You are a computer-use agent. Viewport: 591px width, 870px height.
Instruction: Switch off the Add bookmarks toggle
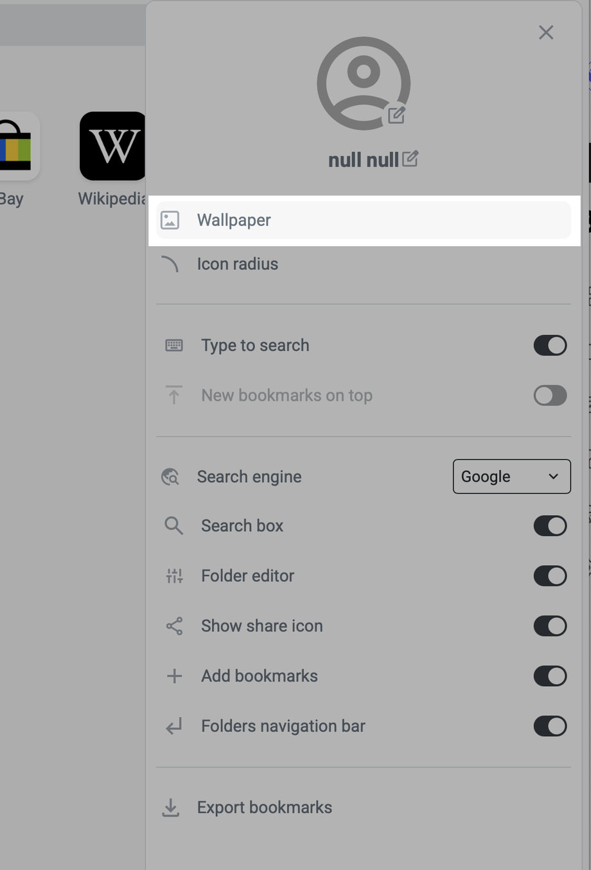point(550,676)
